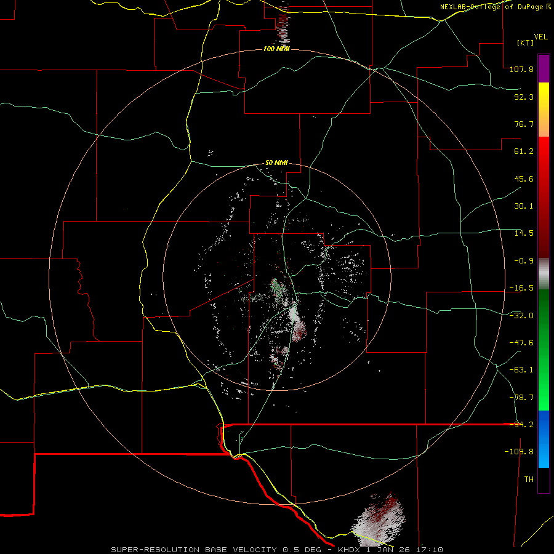
Task: Click the VEL legend title
Action: pyautogui.click(x=541, y=37)
